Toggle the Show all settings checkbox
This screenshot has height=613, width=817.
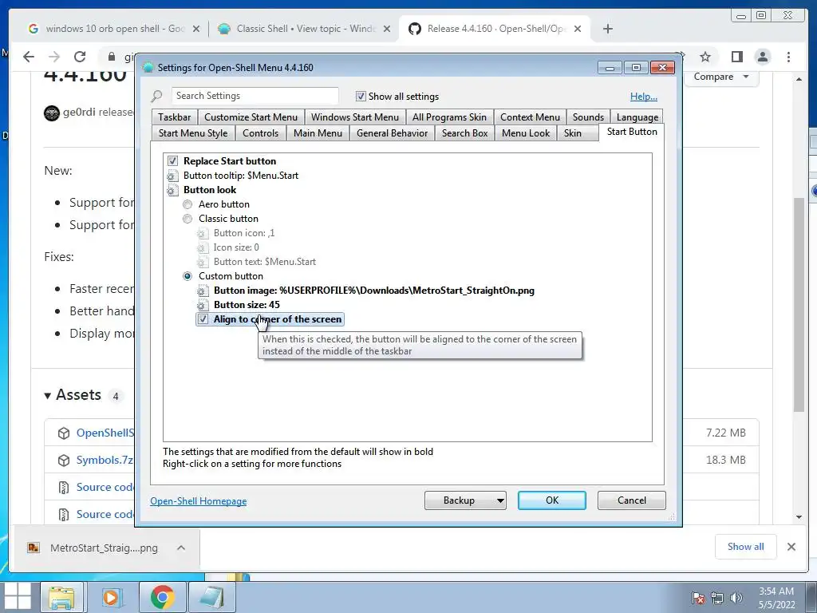[361, 97]
